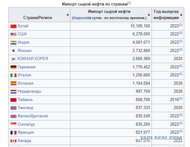This screenshot has height=147, width=190.
Task: Open reference [2] in table title
Action: point(129,3)
